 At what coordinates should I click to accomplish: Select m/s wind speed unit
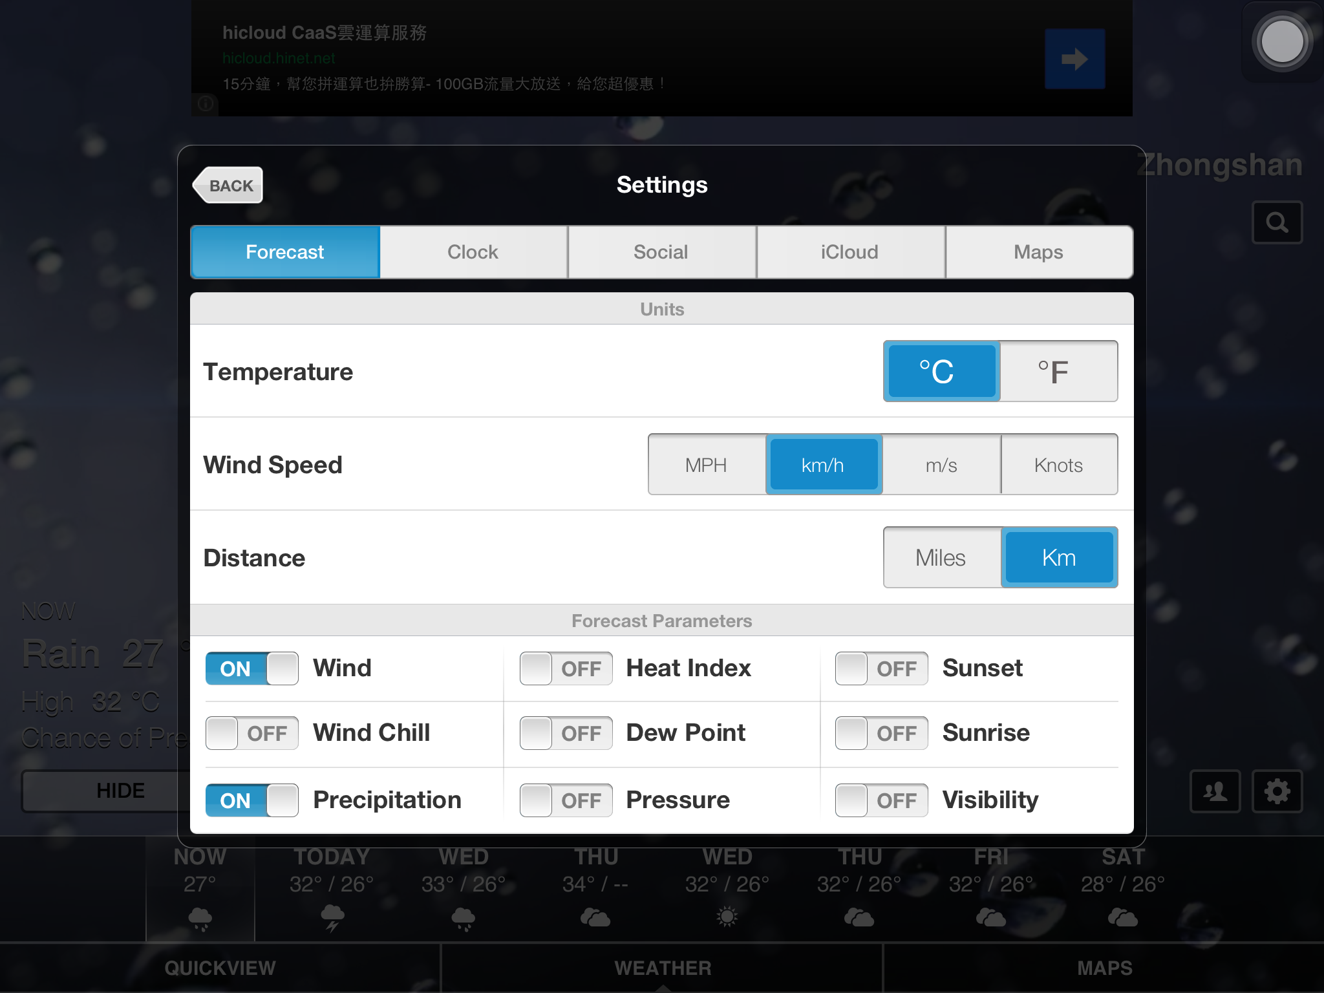[941, 465]
